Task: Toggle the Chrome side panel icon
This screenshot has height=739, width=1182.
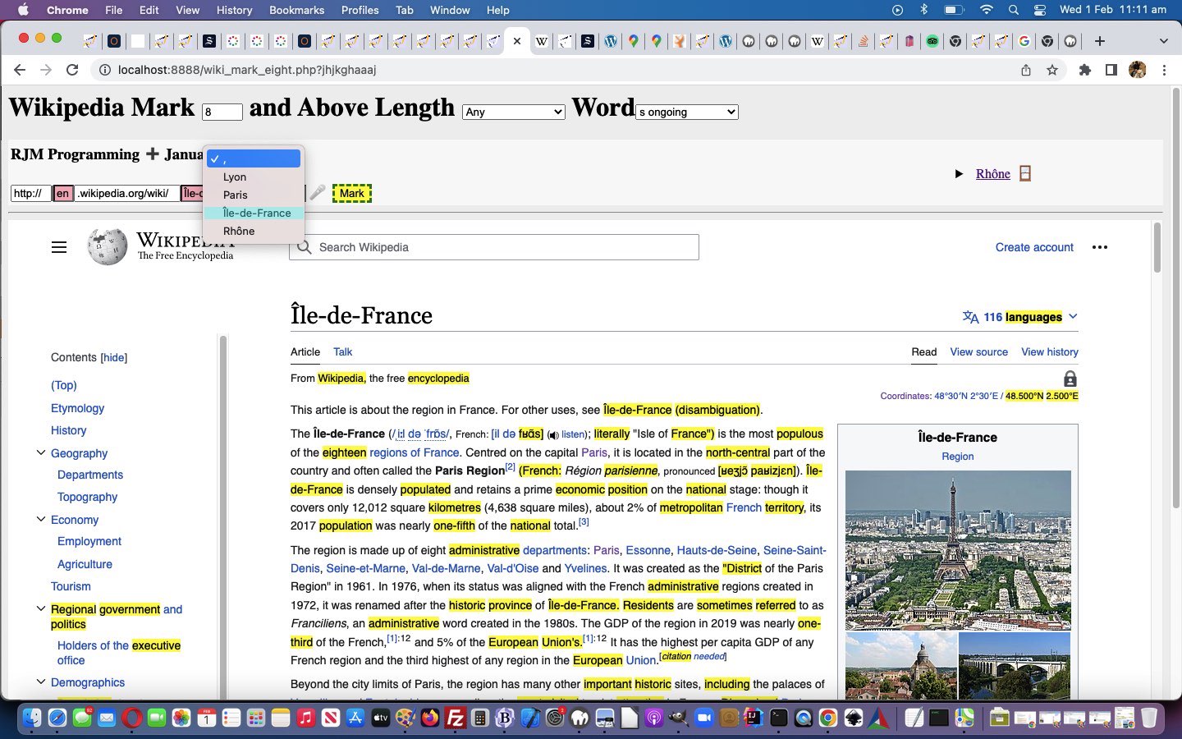Action: click(x=1111, y=70)
